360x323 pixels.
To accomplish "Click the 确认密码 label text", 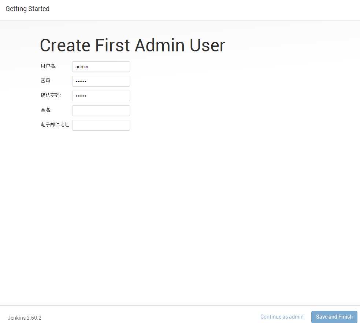I will (x=51, y=95).
